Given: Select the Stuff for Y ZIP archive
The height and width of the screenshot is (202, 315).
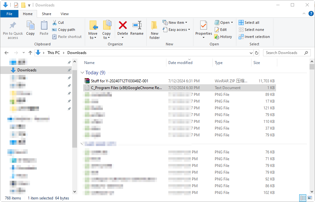Looking at the screenshot, I should (119, 81).
